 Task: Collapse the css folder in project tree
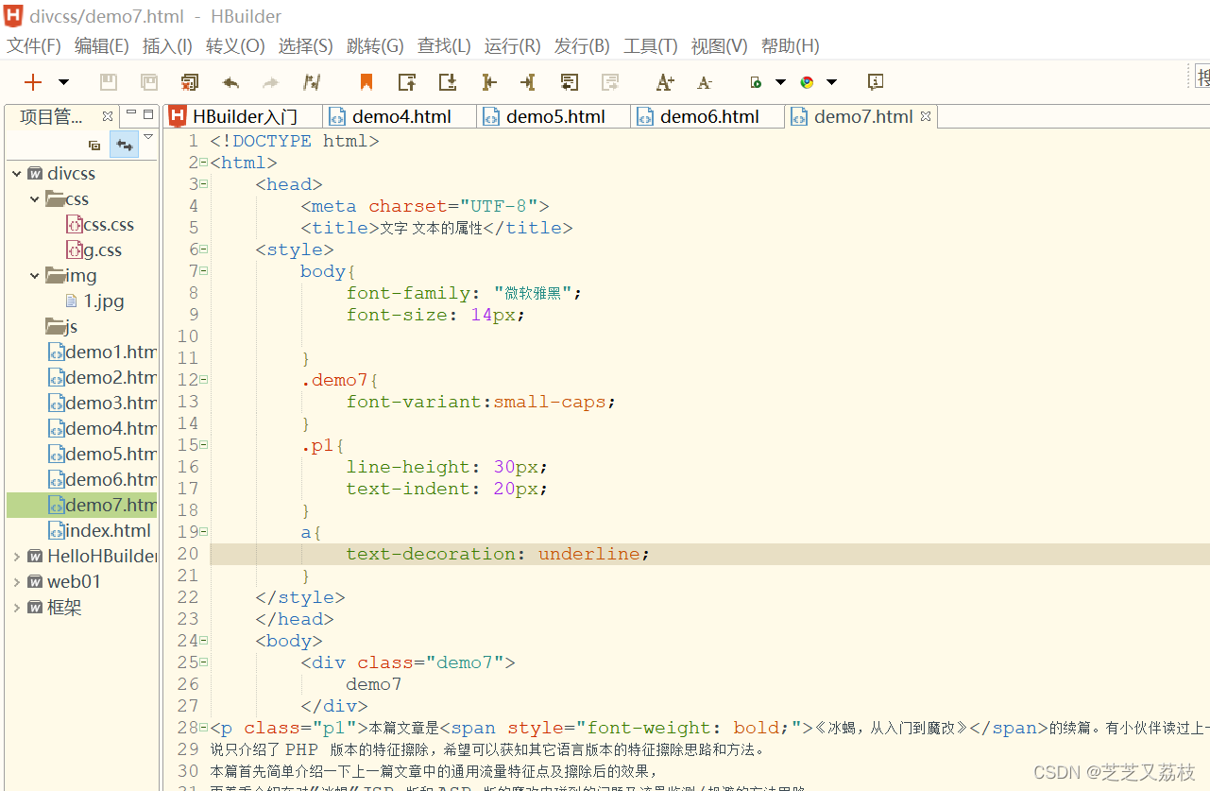click(35, 199)
